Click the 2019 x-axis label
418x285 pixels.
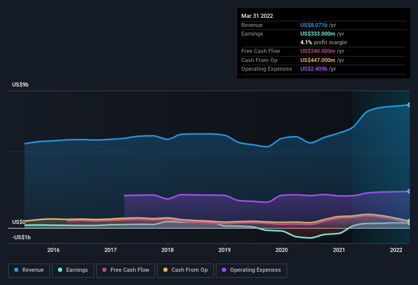pyautogui.click(x=225, y=250)
